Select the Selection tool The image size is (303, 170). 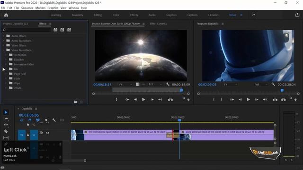tap(6, 112)
